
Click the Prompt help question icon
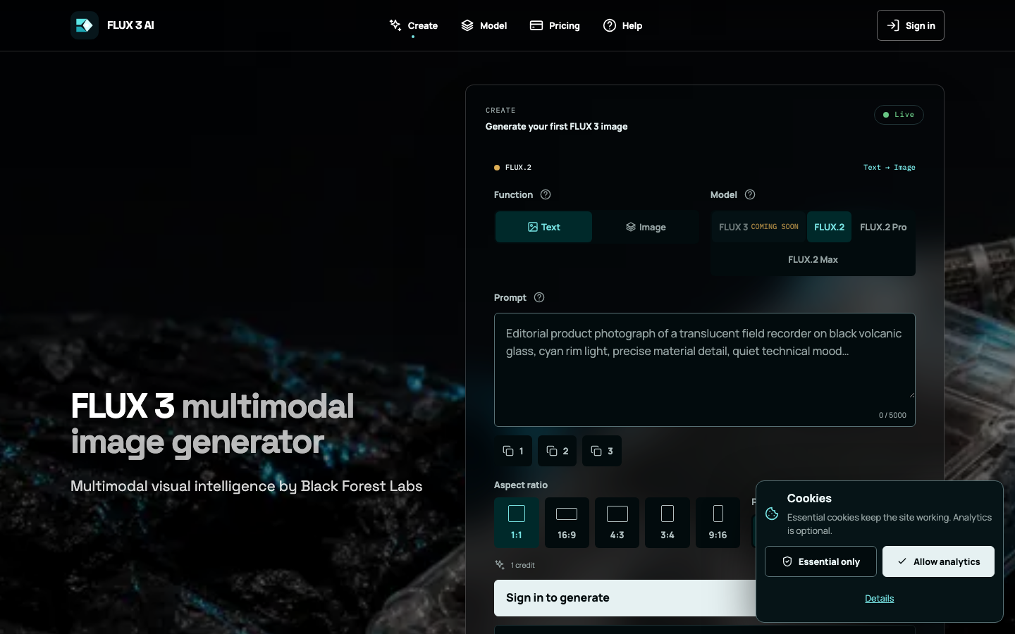tap(539, 297)
